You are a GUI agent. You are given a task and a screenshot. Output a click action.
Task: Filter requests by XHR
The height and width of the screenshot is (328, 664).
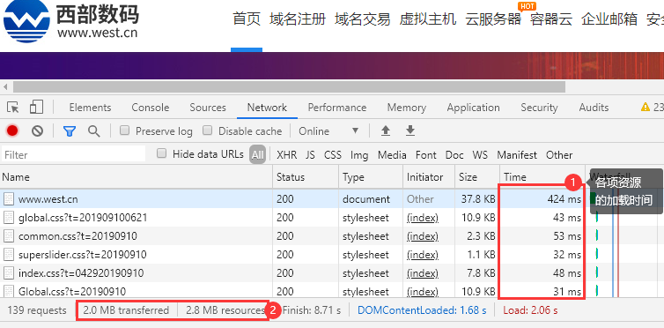(287, 155)
